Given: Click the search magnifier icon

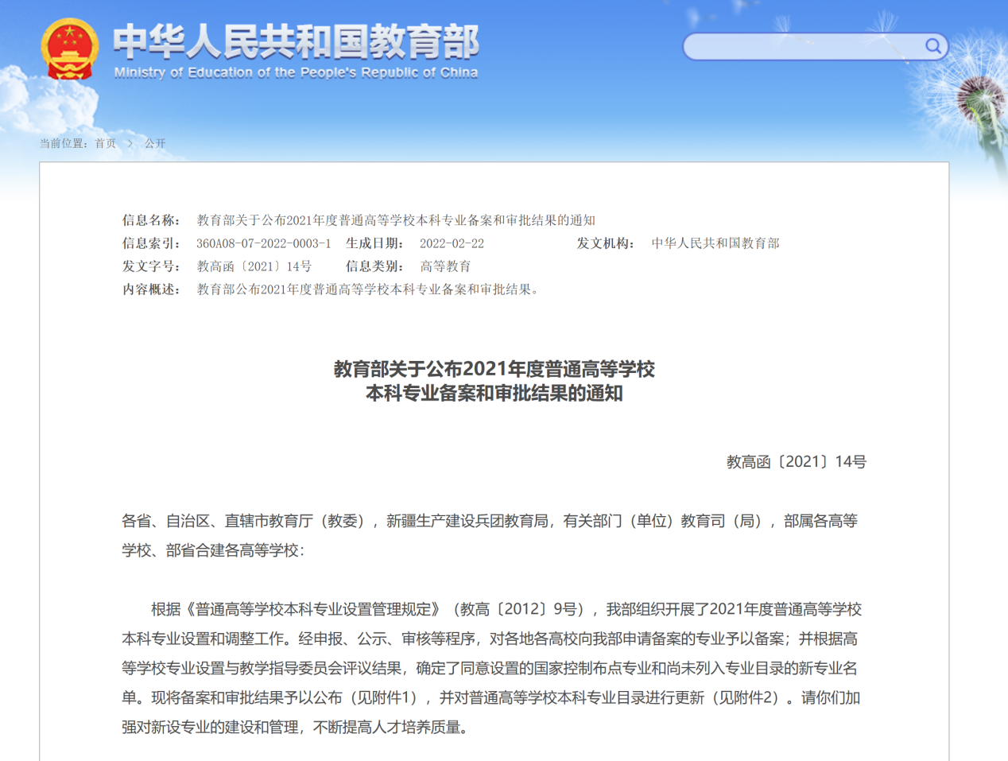Looking at the screenshot, I should pos(932,46).
